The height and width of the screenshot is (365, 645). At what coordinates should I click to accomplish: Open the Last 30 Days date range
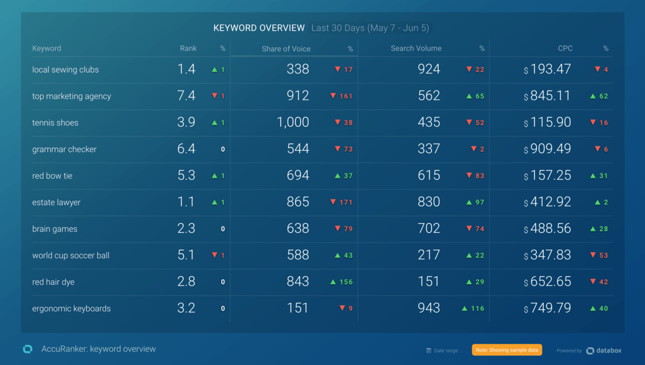coord(370,28)
